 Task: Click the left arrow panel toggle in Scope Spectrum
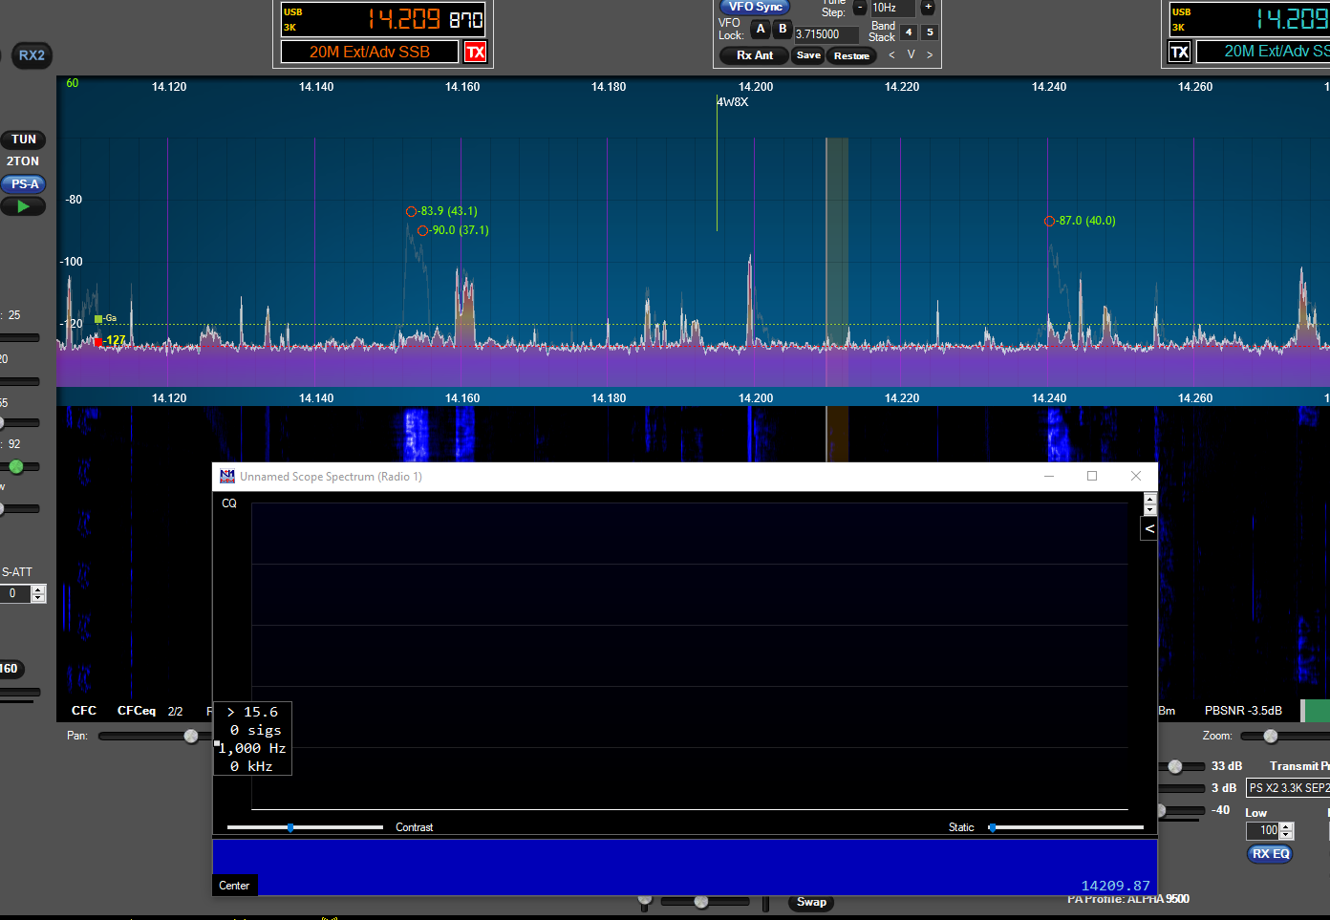coord(1149,529)
